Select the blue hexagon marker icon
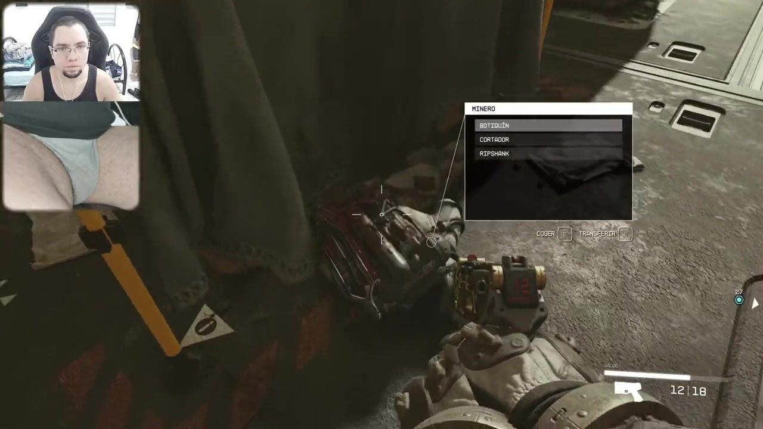 click(x=739, y=300)
